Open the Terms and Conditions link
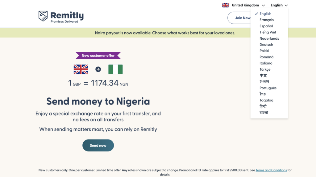The height and width of the screenshot is (177, 316). (271, 170)
